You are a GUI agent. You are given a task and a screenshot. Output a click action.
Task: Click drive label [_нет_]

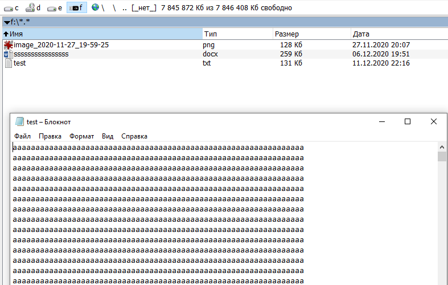(x=144, y=8)
